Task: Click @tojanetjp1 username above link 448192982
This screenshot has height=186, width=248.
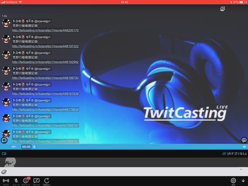Action: 42,53
